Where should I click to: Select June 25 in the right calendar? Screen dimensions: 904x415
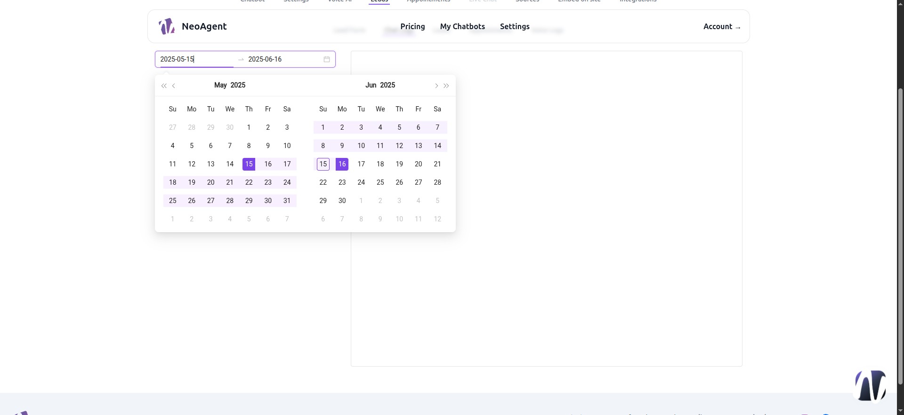pyautogui.click(x=380, y=182)
